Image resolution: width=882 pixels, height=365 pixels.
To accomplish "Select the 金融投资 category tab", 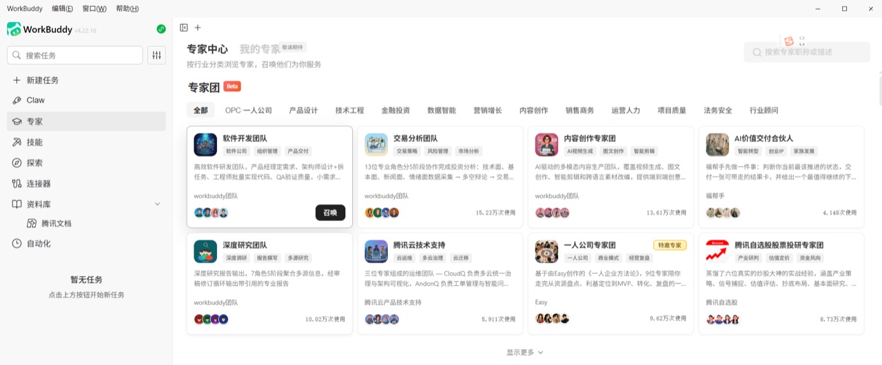I will click(396, 110).
